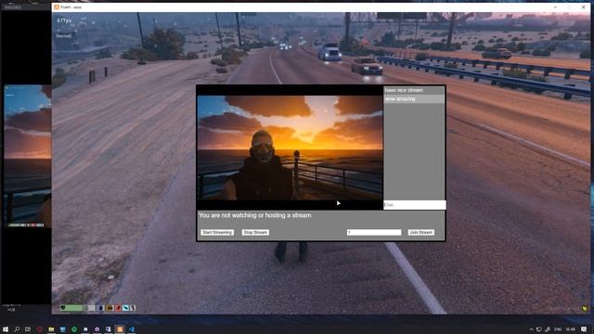The image size is (594, 334).
Task: Click the Stop Stream button
Action: [255, 232]
